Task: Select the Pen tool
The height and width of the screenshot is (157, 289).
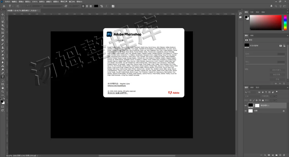Action: click(x=3, y=73)
